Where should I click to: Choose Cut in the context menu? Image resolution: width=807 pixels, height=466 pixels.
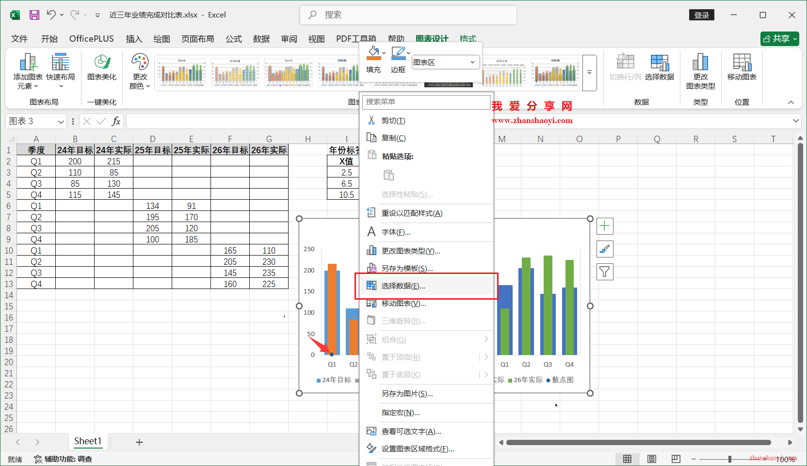pos(427,120)
